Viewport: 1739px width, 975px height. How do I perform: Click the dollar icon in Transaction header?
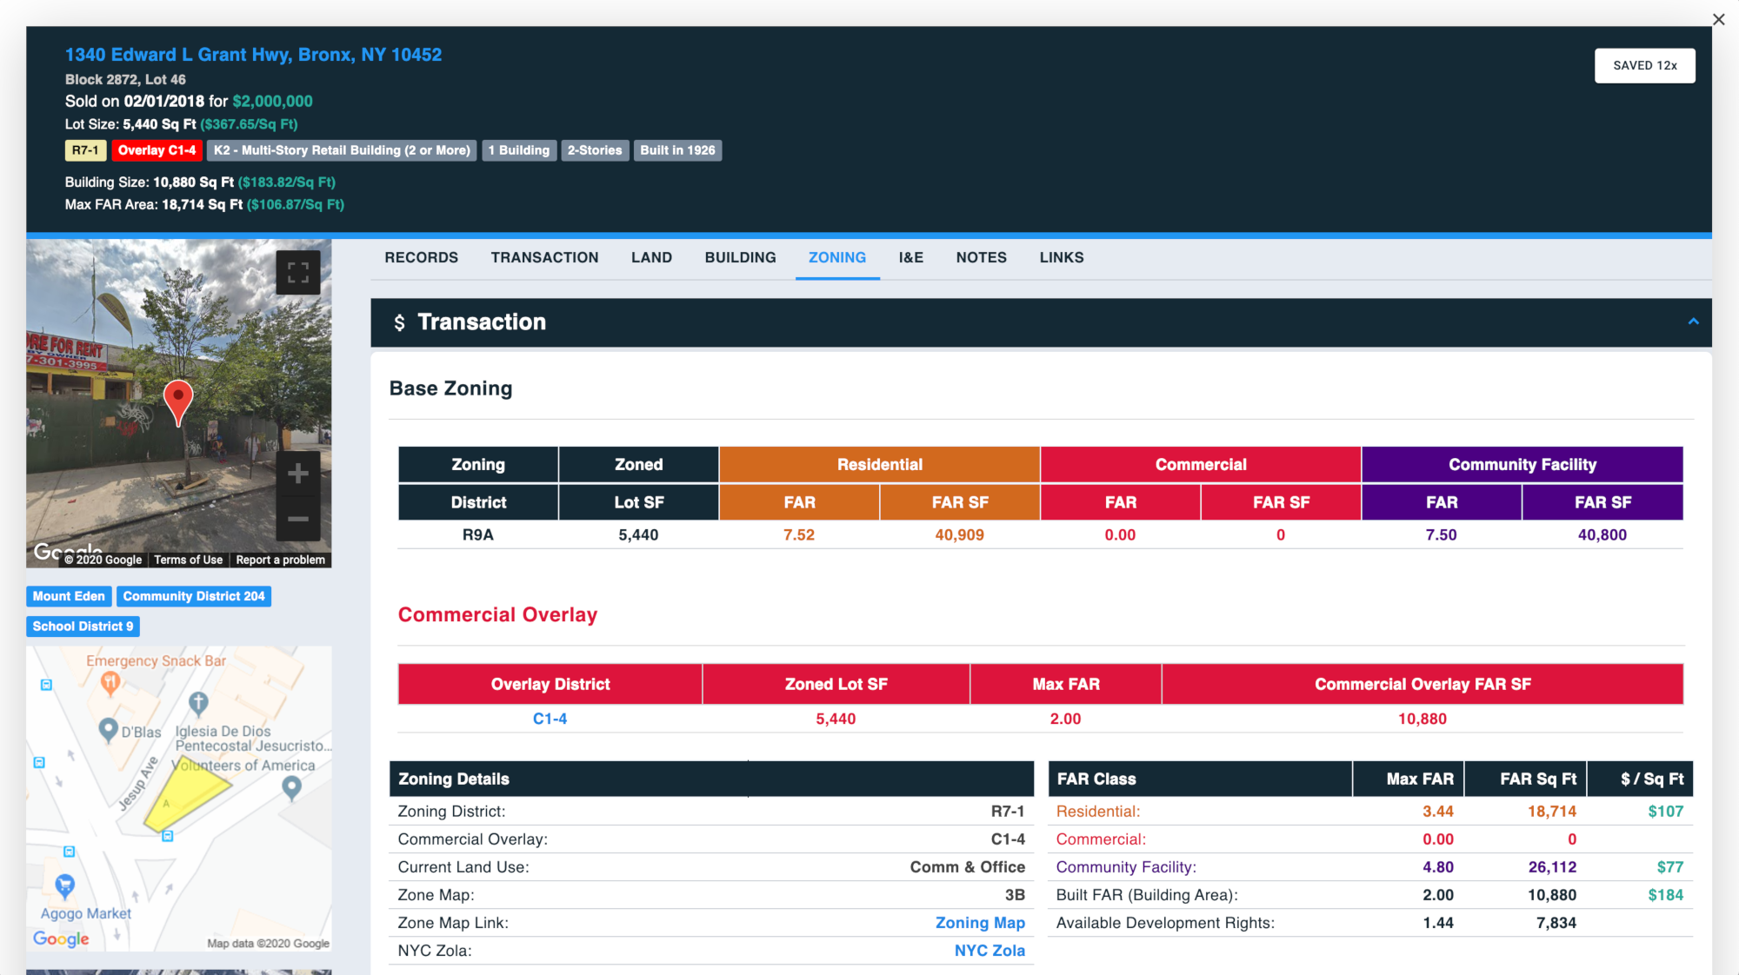click(399, 322)
